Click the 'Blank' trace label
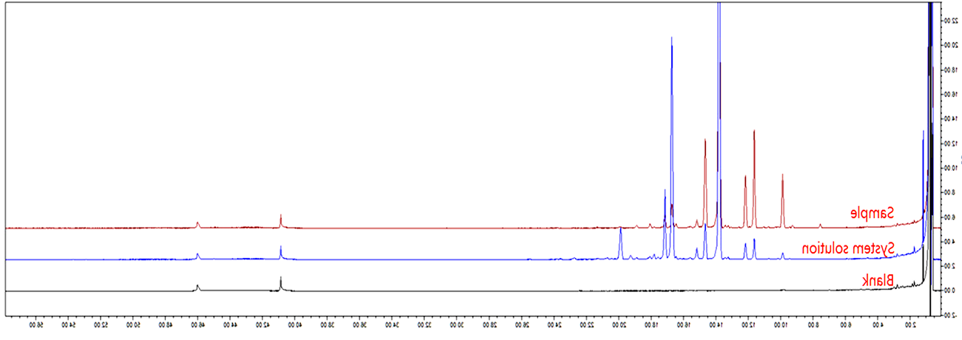The width and height of the screenshot is (962, 340). tap(878, 281)
